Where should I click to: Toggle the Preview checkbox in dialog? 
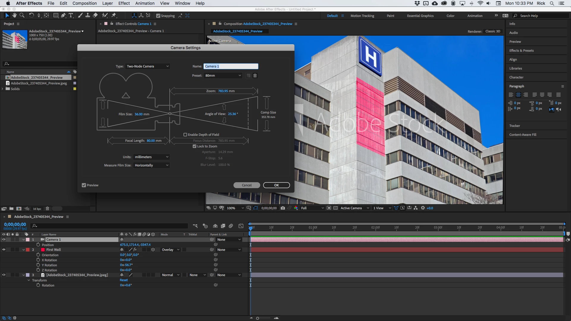[84, 185]
